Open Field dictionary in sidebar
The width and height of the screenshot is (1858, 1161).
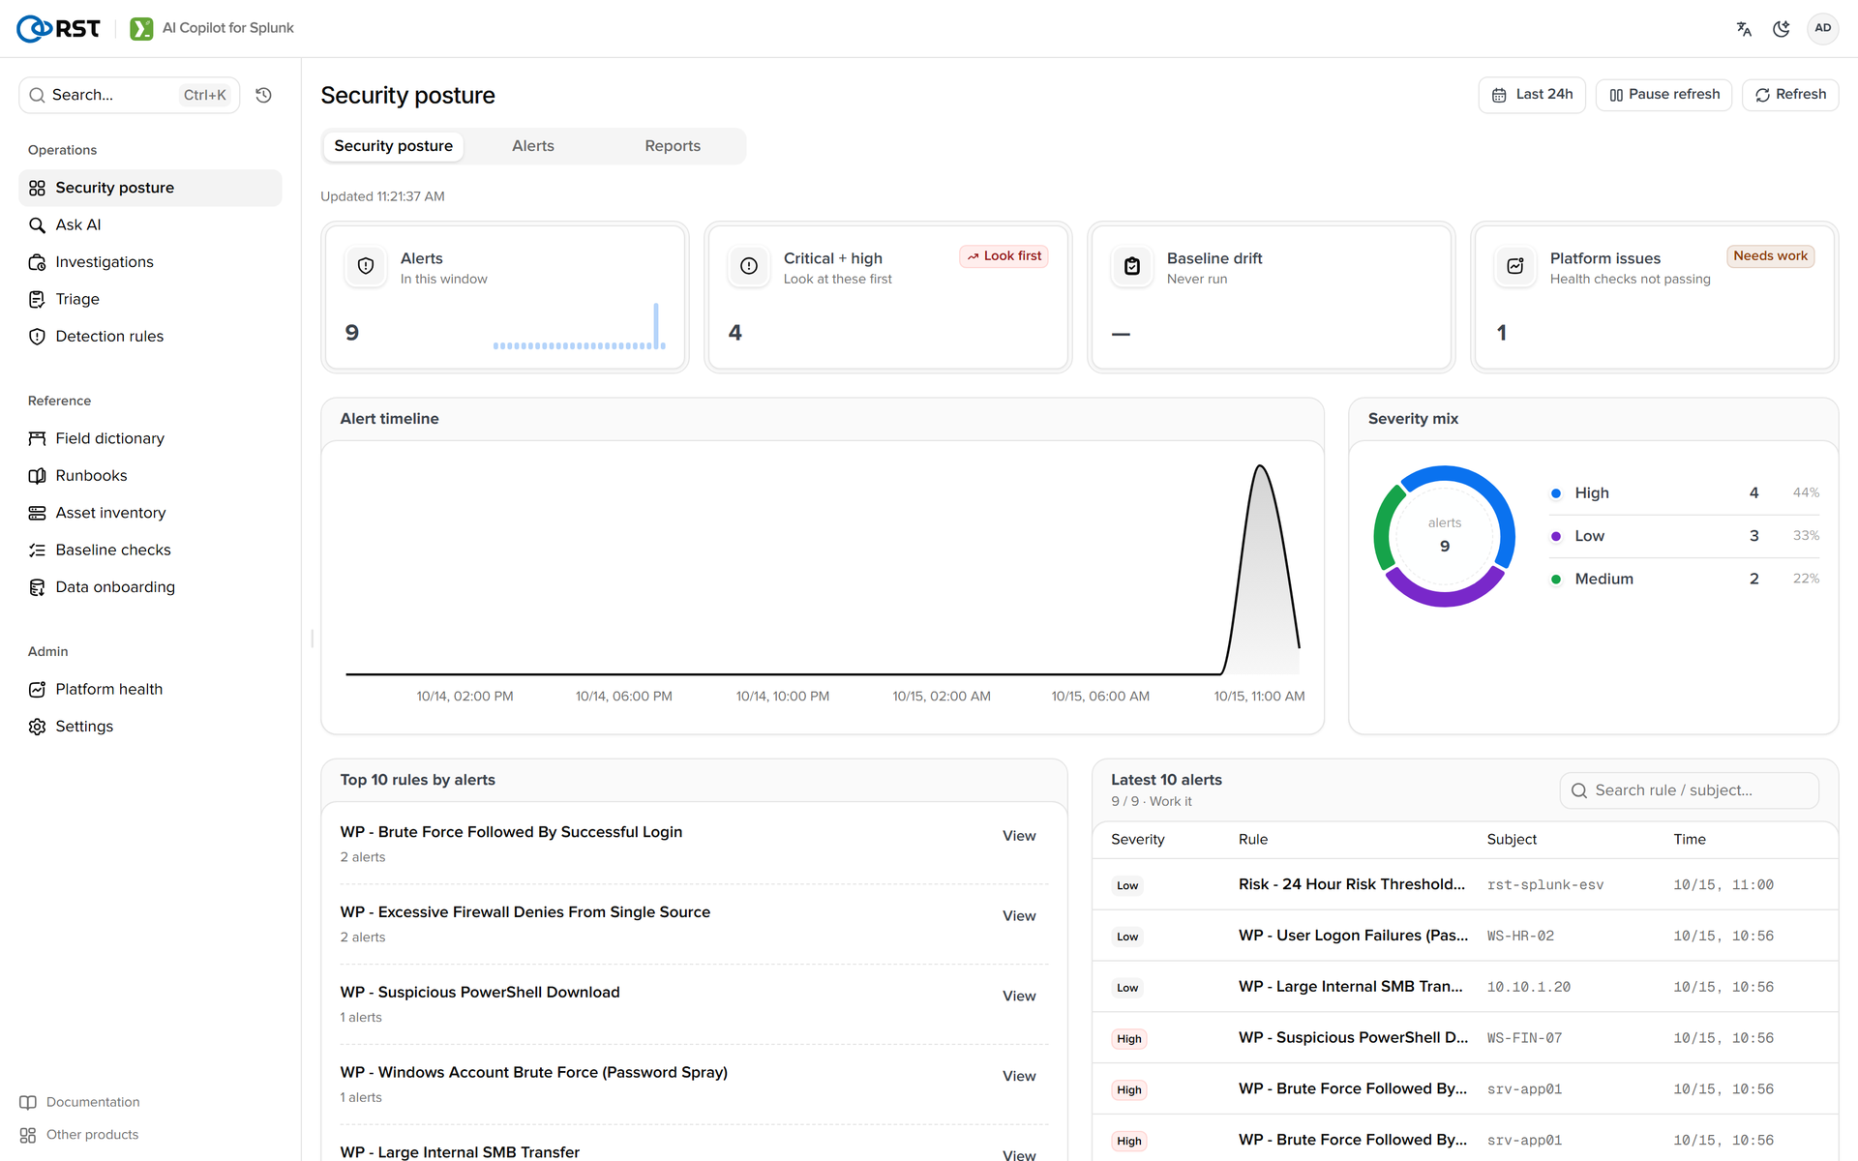coord(150,438)
